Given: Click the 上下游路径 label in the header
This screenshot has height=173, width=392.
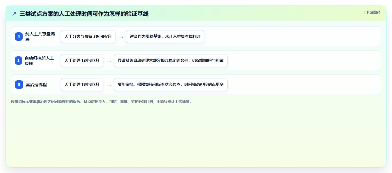Looking at the screenshot, I should (371, 12).
